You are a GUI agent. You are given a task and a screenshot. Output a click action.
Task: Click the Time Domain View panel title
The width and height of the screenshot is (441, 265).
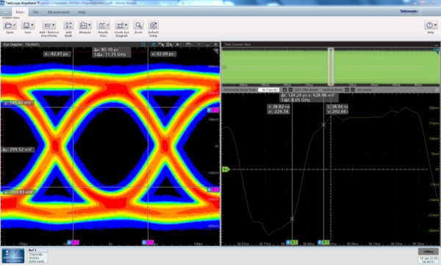tap(237, 44)
